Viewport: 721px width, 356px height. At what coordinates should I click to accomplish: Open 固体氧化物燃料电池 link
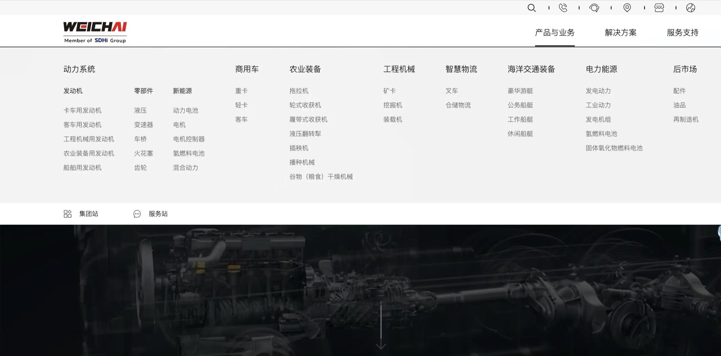point(614,148)
